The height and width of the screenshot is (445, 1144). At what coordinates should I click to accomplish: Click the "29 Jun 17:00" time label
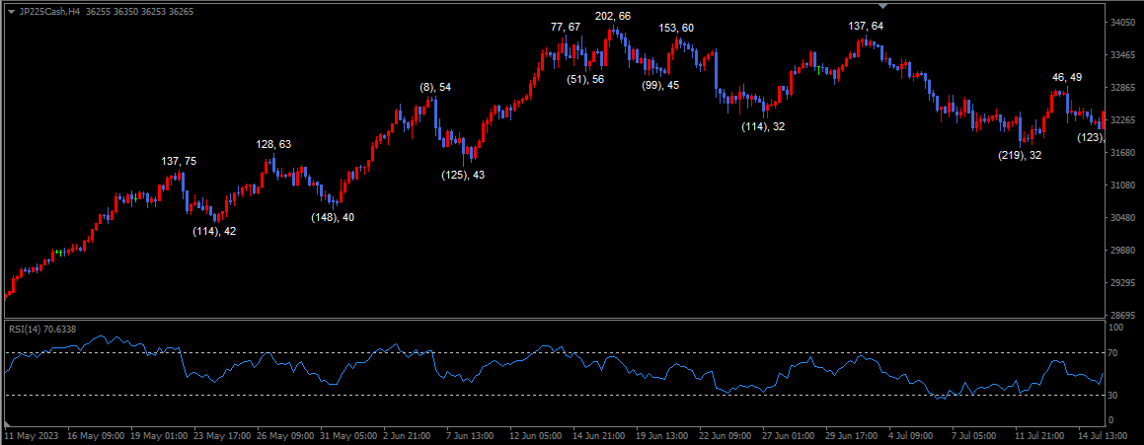point(854,435)
